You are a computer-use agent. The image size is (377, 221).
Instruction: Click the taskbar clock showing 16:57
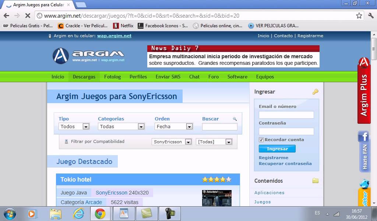pos(356,214)
